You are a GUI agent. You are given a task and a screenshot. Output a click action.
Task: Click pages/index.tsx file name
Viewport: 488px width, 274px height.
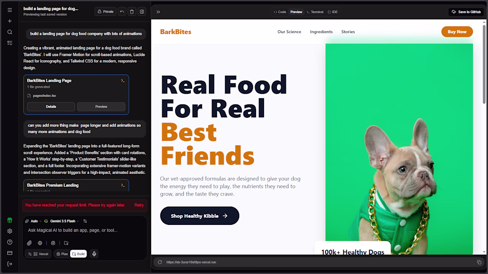pyautogui.click(x=44, y=96)
